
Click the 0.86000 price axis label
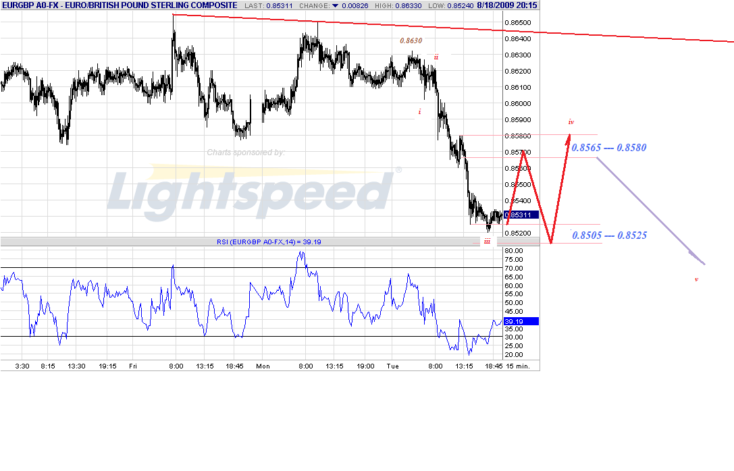(x=518, y=103)
